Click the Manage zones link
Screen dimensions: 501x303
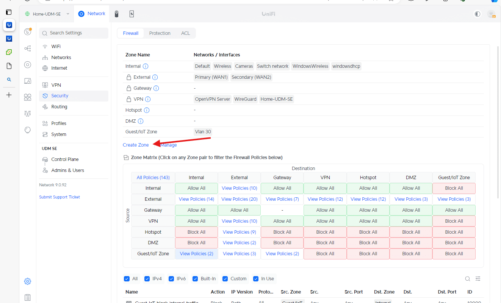pyautogui.click(x=169, y=145)
